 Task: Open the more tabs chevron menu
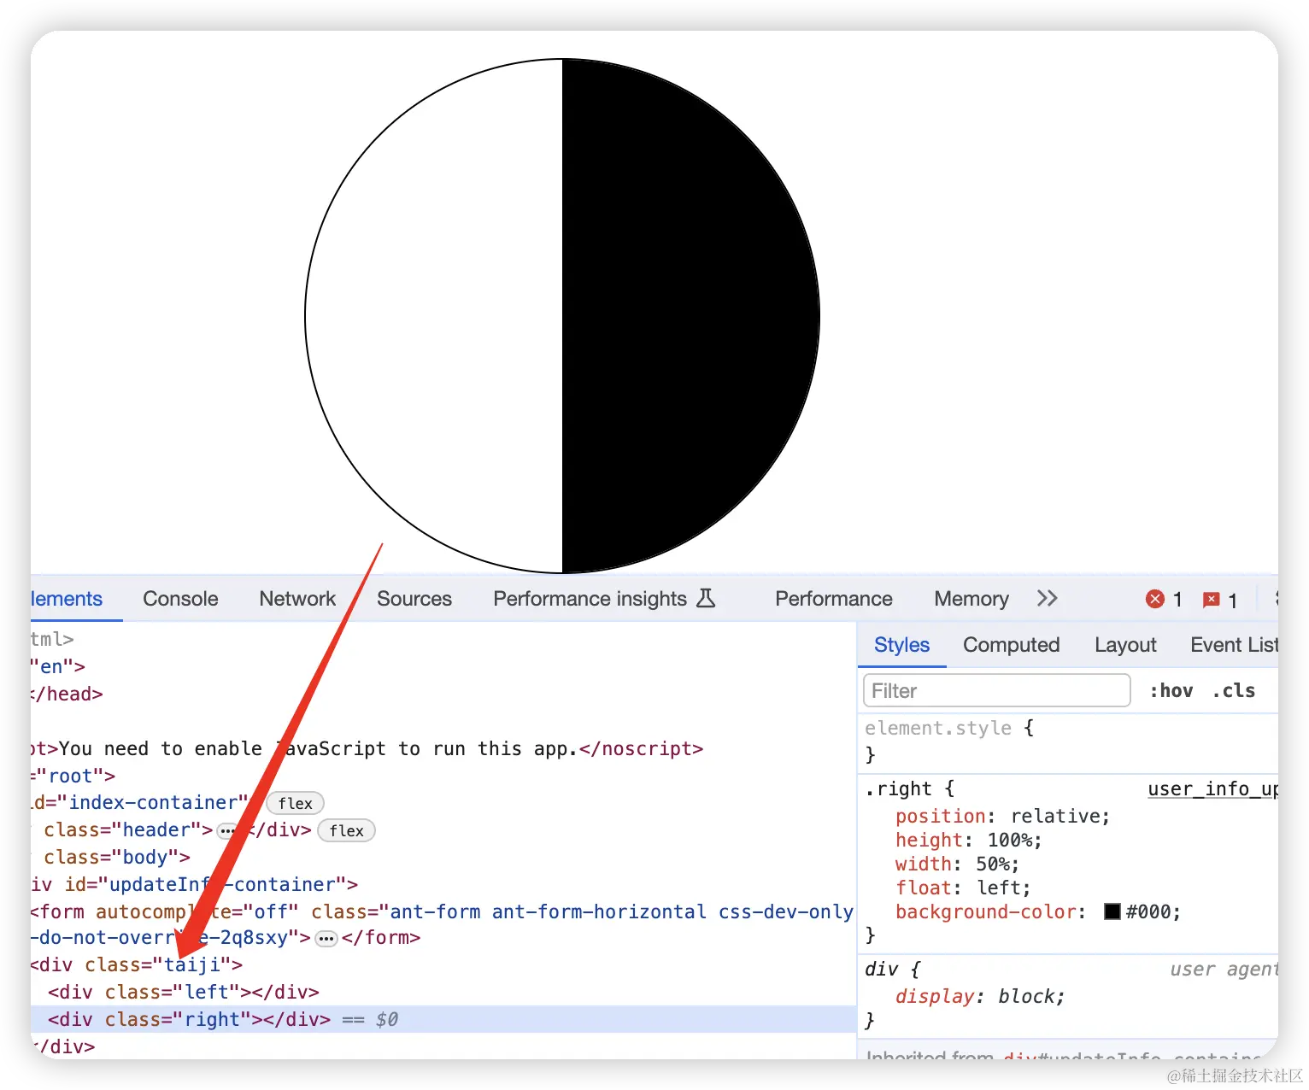tap(1048, 599)
